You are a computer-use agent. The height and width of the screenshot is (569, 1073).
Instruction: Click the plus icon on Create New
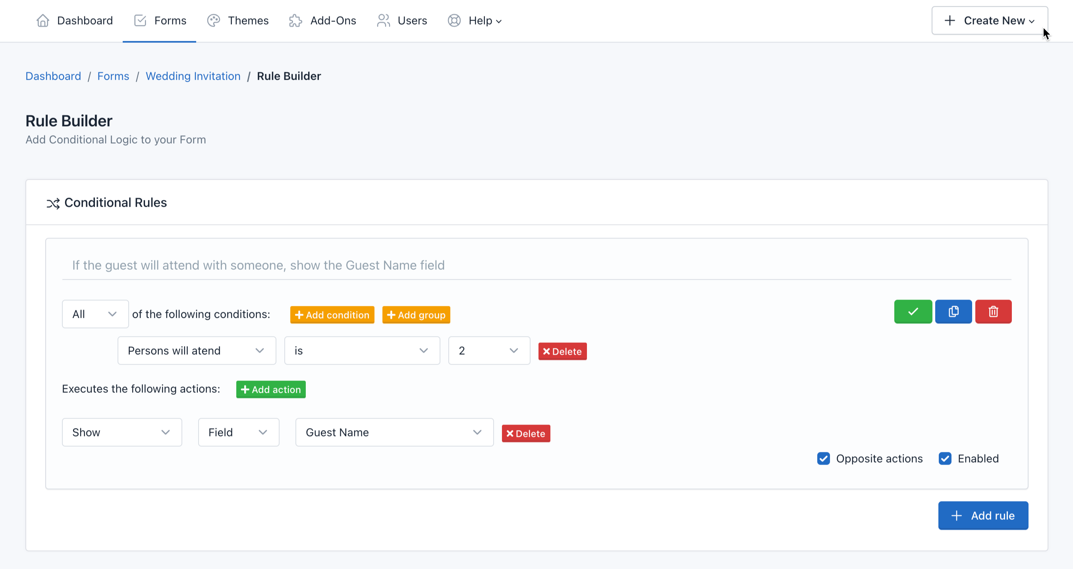coord(950,20)
